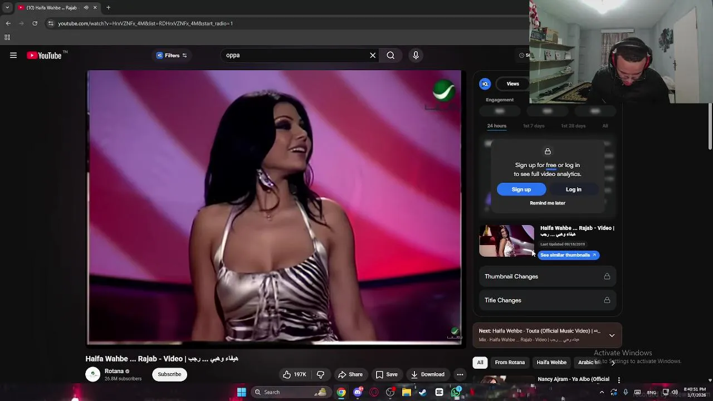
Task: Open Steam from the taskbar
Action: point(423,392)
